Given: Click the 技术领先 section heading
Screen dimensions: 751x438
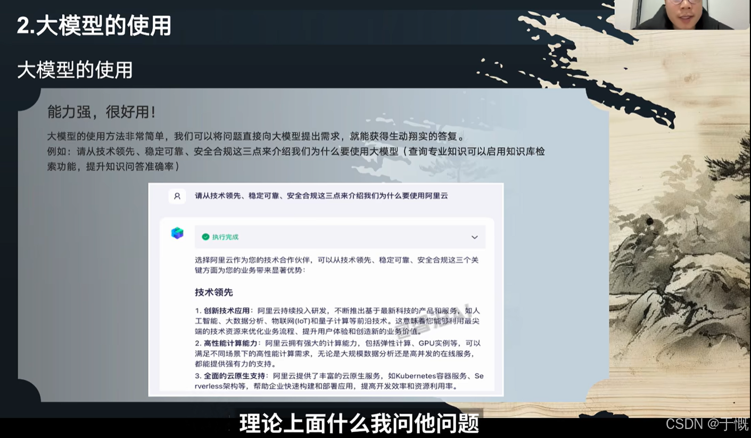Looking at the screenshot, I should pyautogui.click(x=213, y=292).
